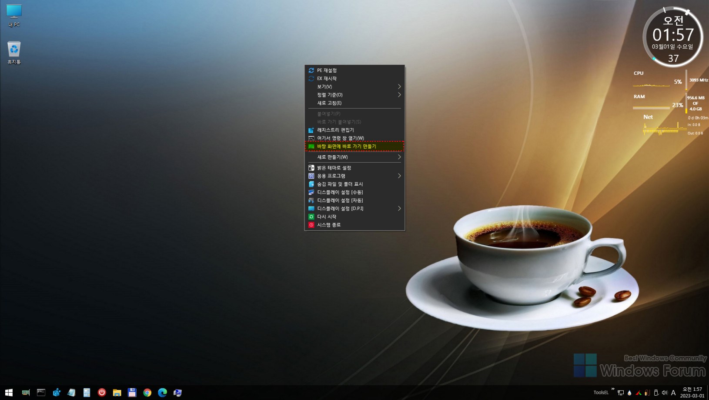Click the 3093 MHz readout
Image resolution: width=709 pixels, height=400 pixels.
tap(699, 80)
